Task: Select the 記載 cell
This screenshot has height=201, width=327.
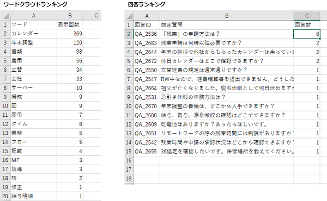Action: click(x=34, y=151)
